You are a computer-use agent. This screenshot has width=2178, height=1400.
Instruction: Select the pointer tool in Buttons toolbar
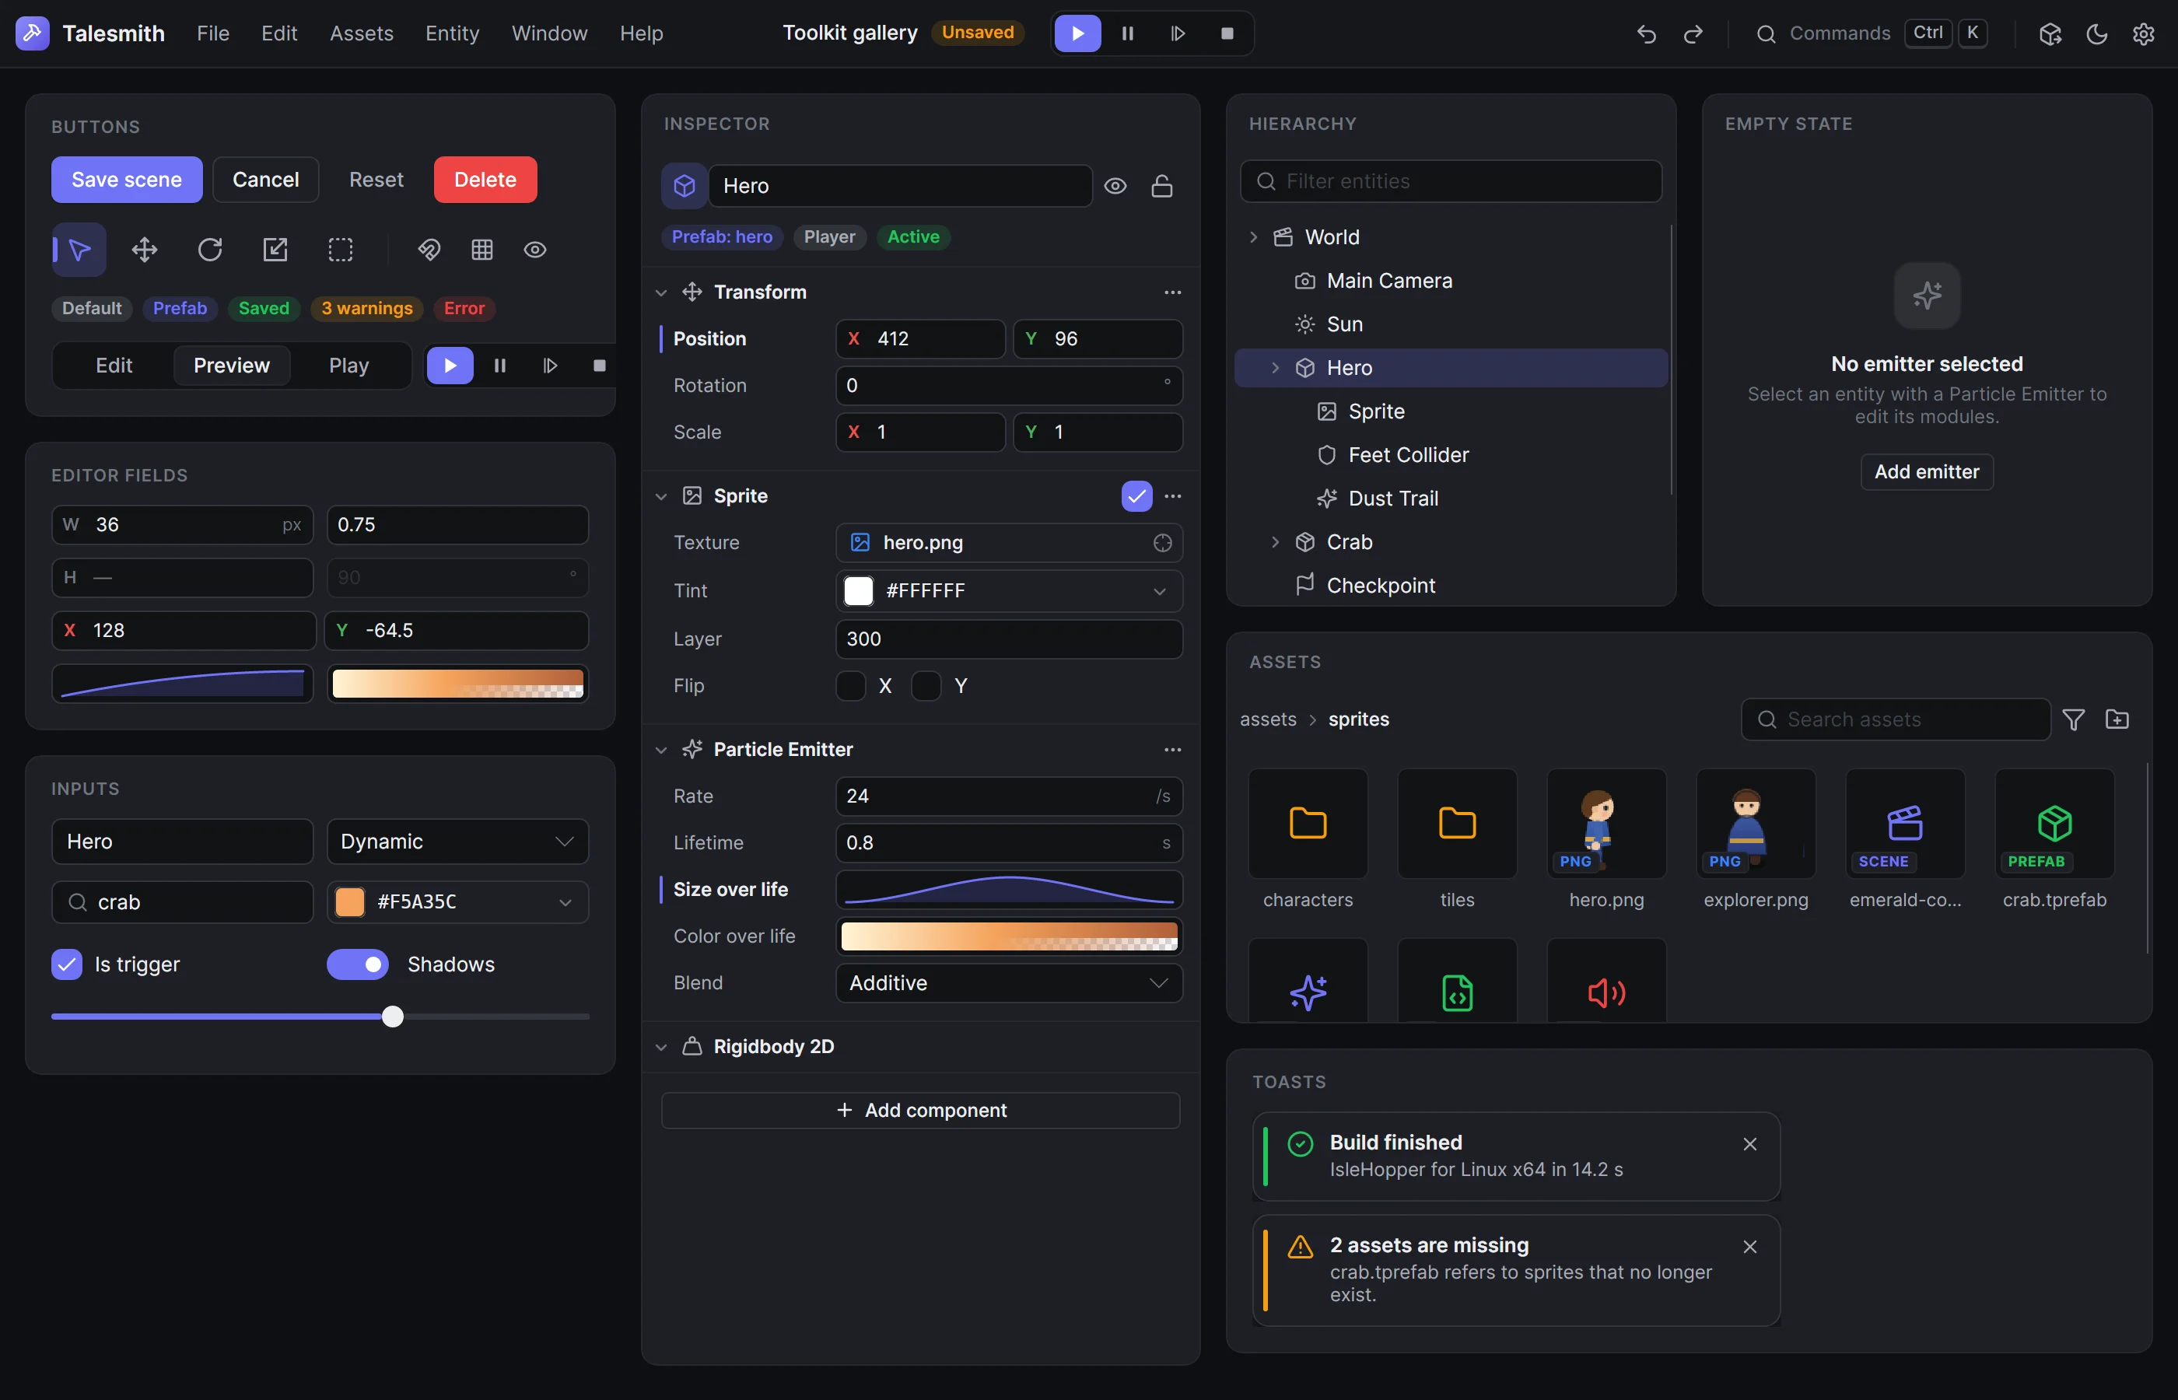pos(79,250)
